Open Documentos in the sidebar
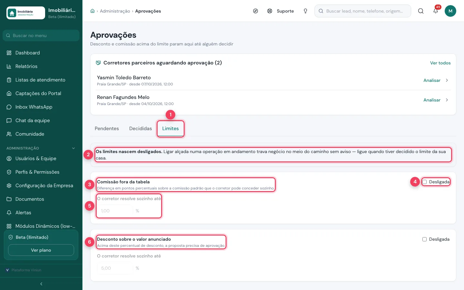The width and height of the screenshot is (464, 290). point(41,199)
